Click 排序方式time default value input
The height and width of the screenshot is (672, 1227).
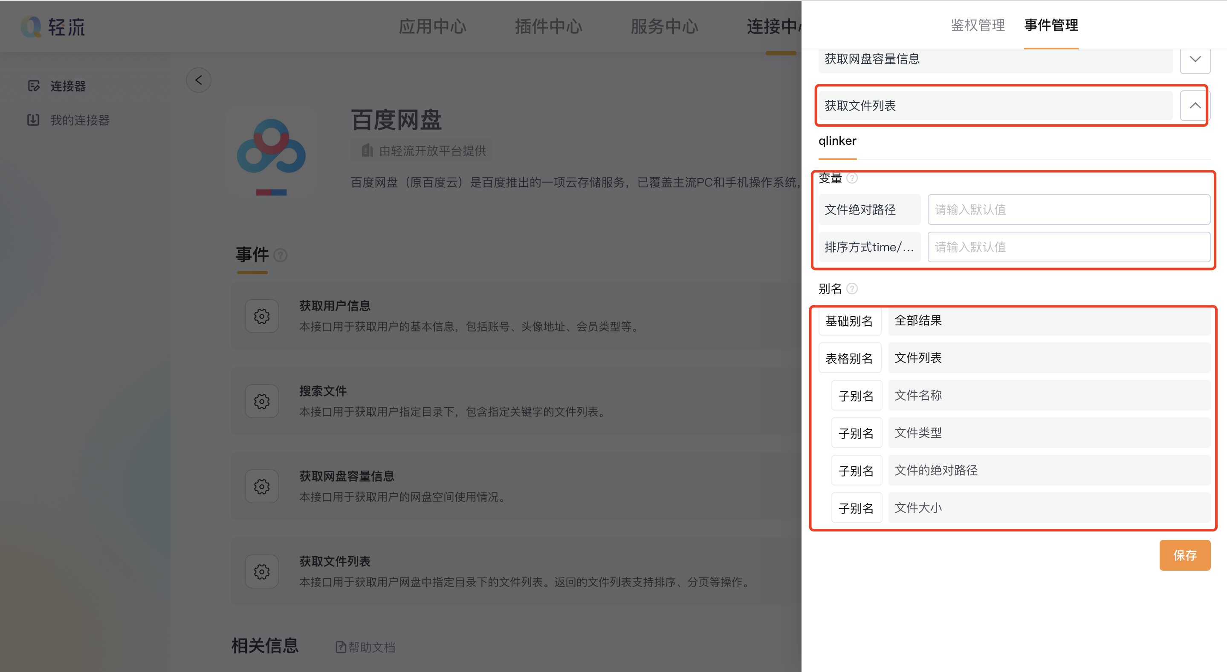1069,247
